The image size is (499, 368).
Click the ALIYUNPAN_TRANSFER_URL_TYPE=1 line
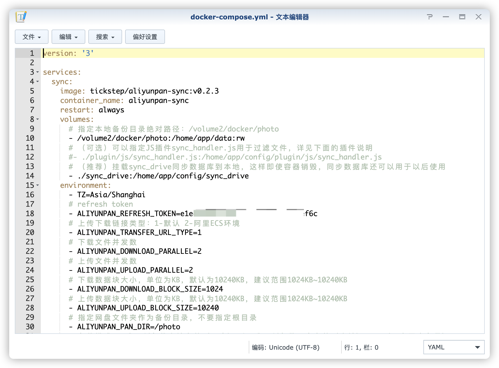click(135, 232)
